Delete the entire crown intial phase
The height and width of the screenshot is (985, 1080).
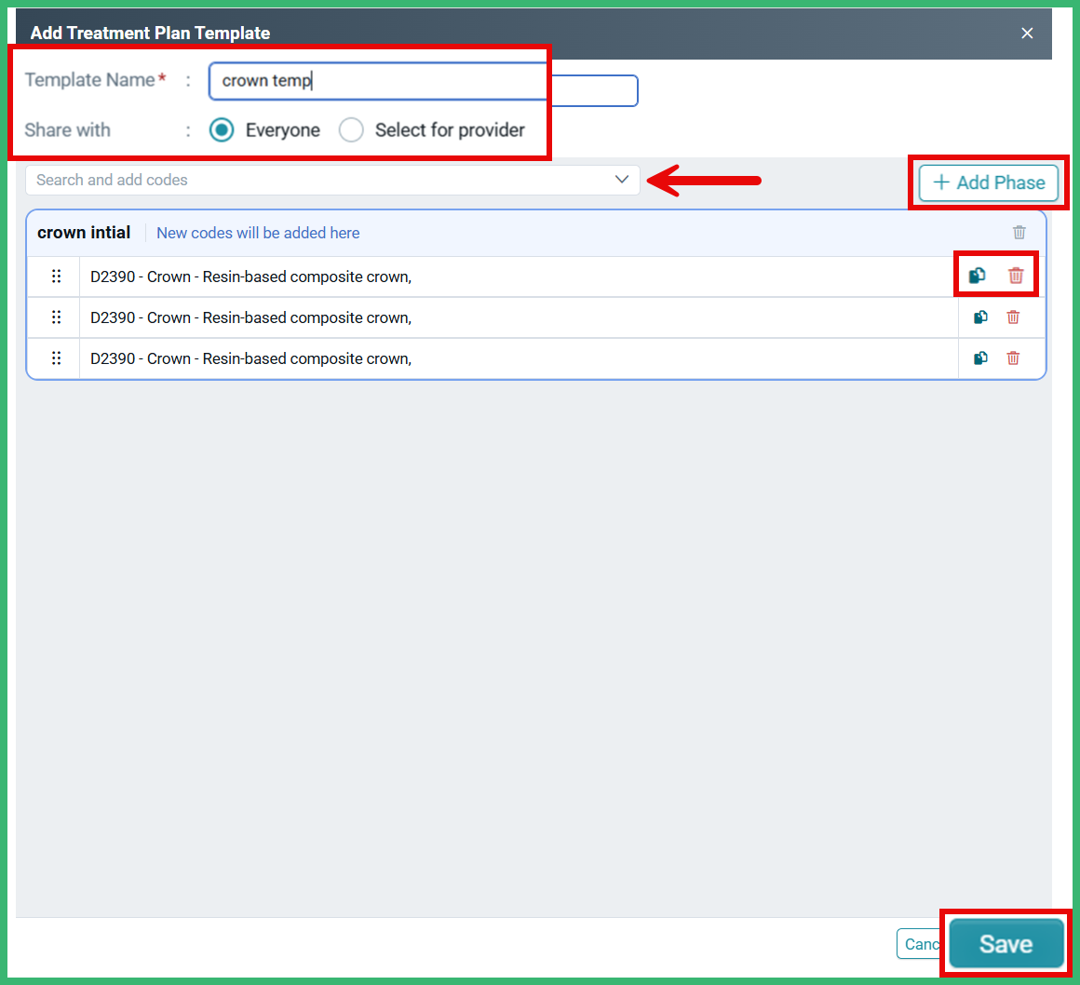[1019, 232]
